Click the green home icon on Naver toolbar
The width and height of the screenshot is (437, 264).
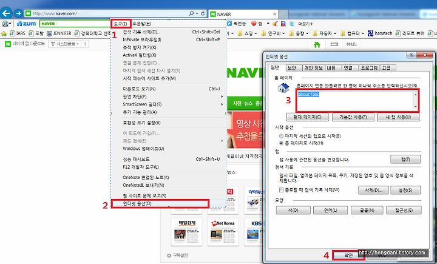point(317,44)
